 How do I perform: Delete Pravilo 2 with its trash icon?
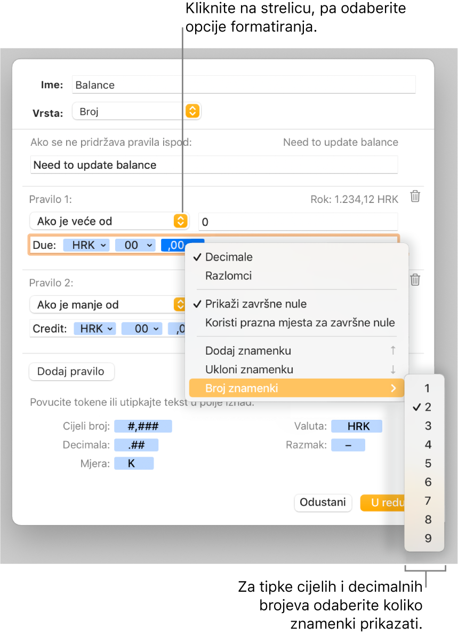pyautogui.click(x=415, y=280)
